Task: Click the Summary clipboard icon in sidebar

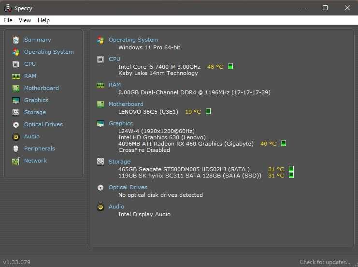Action: 16,40
